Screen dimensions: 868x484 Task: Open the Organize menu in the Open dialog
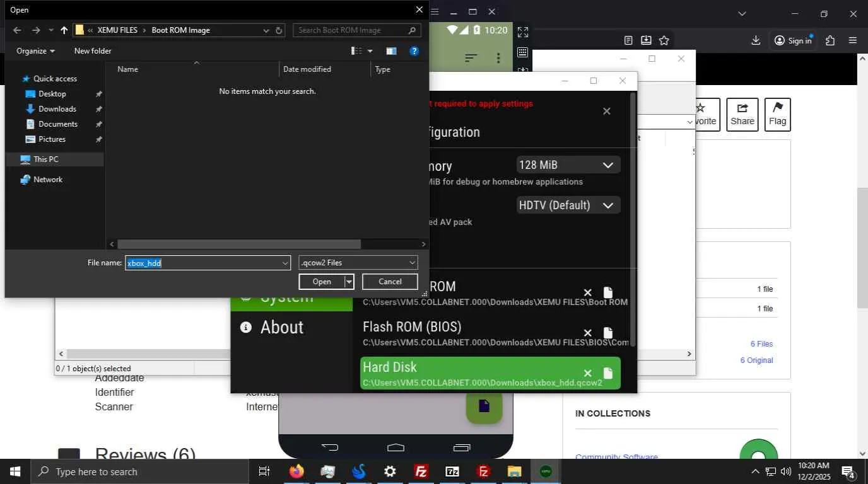coord(35,51)
